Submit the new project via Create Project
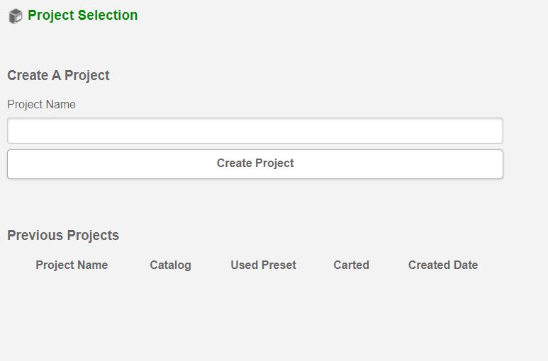The height and width of the screenshot is (361, 548). tap(255, 164)
